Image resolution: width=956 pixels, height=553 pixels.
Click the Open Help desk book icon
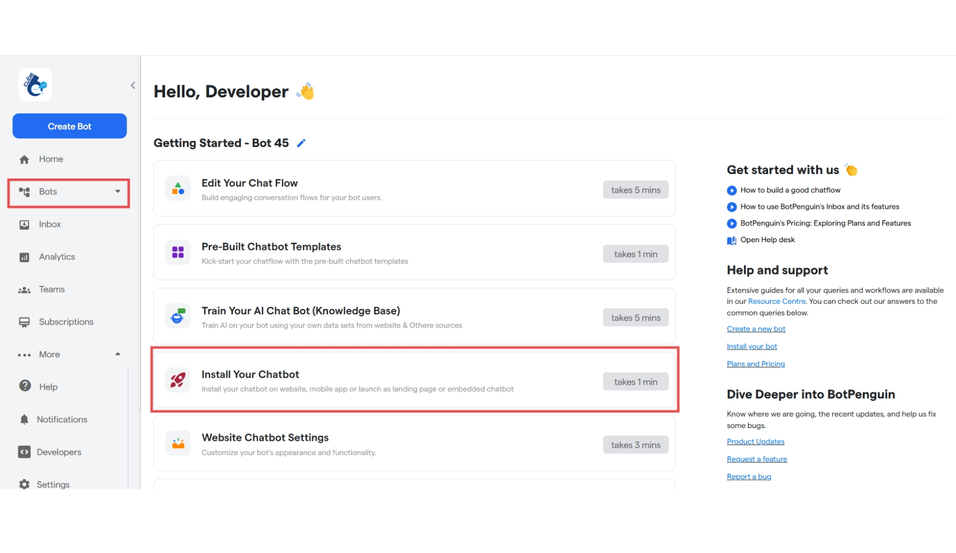732,240
